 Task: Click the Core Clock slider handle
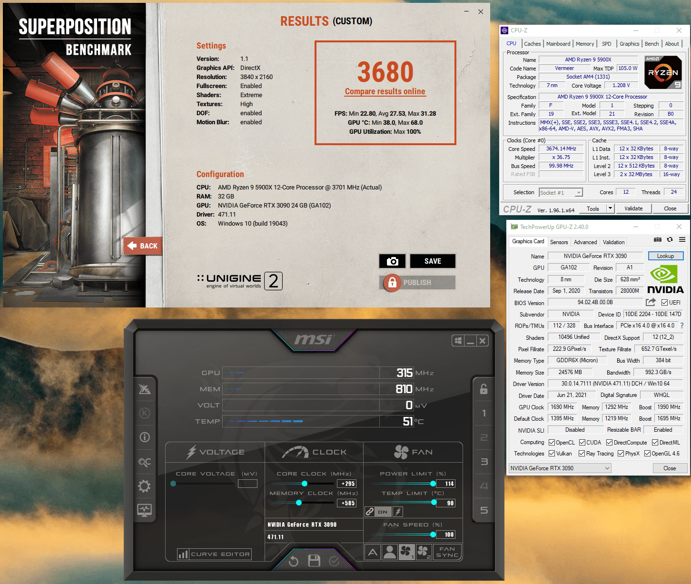(x=305, y=483)
